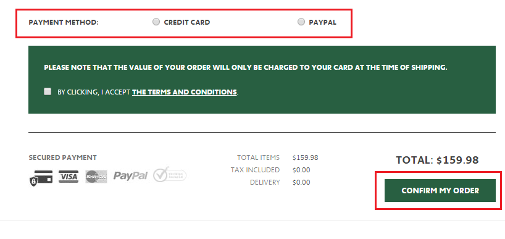Viewport: 505px width, 239px height.
Task: Choose the PayPal payment radio button
Action: click(x=301, y=22)
